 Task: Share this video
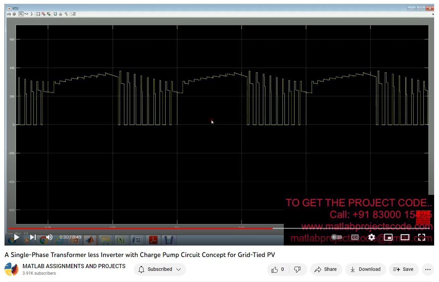[325, 269]
